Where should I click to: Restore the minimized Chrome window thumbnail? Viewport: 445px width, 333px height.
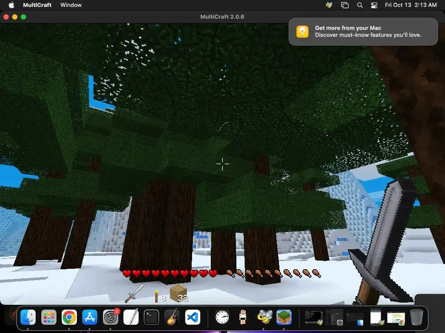(x=396, y=318)
